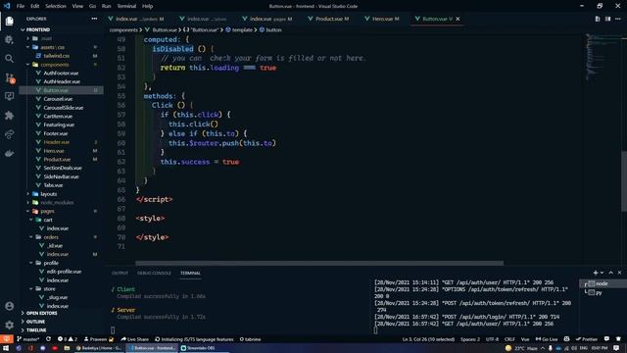
Task: Select the py terminal instance
Action: click(603, 293)
